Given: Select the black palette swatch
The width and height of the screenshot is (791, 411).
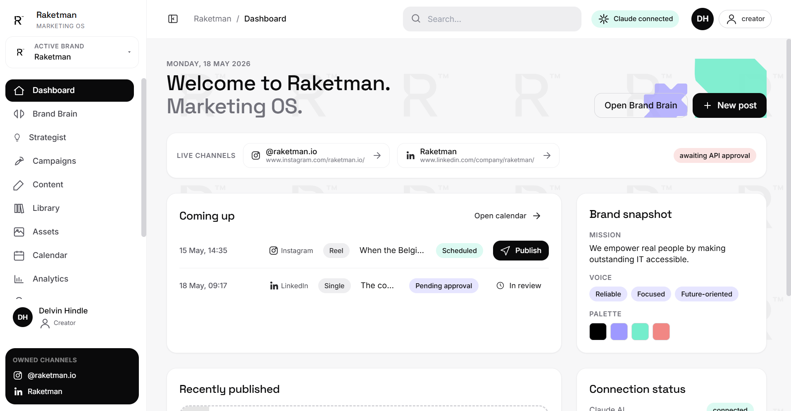Looking at the screenshot, I should tap(598, 332).
